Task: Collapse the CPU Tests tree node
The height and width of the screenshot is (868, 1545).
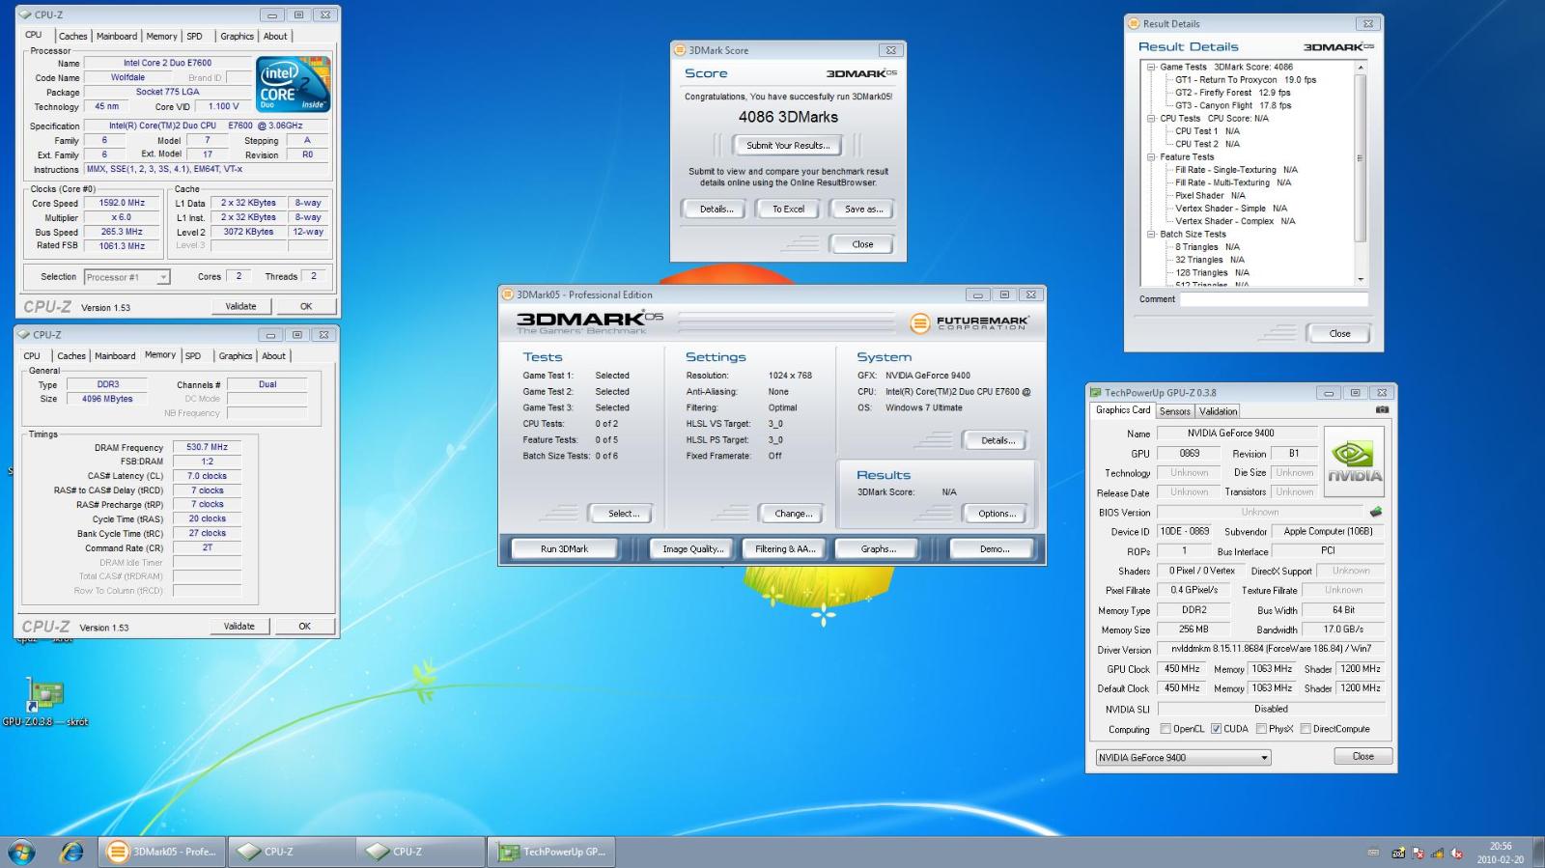Action: pos(1151,118)
